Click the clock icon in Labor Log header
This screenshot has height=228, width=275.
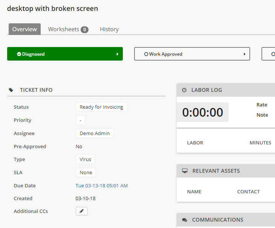click(184, 90)
